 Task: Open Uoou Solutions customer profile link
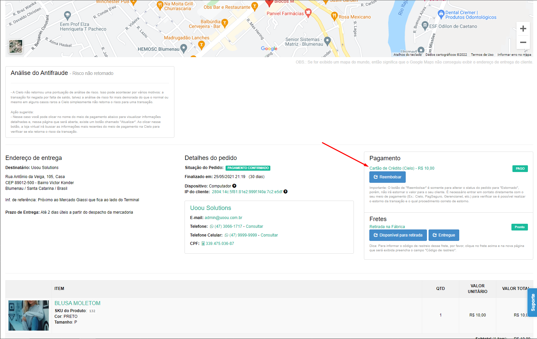tap(210, 208)
